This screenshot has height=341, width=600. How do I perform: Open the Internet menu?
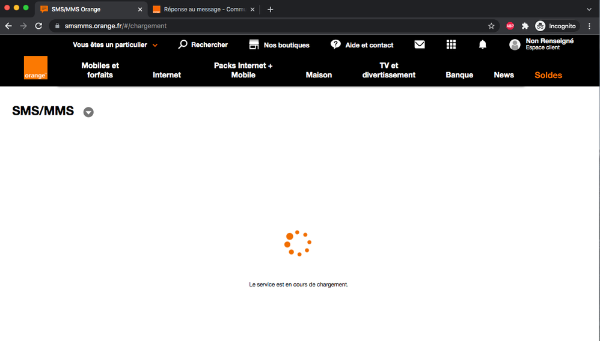[167, 75]
